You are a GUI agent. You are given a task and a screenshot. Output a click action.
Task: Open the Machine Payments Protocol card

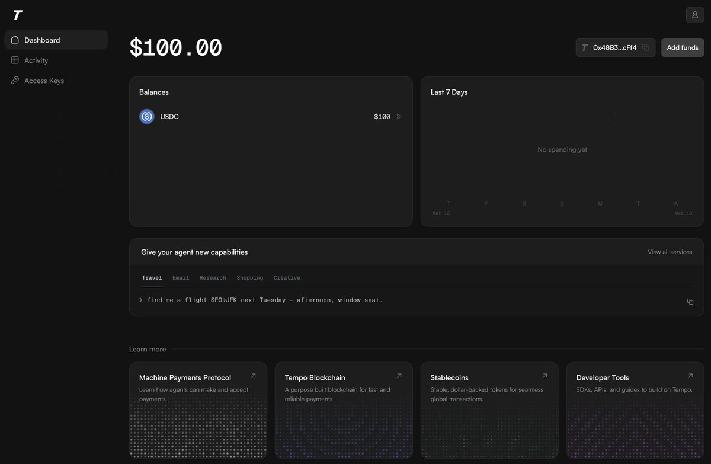(198, 410)
